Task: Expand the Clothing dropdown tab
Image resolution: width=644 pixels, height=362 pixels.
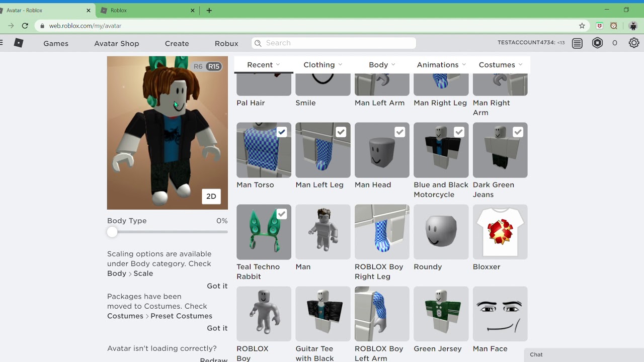Action: click(323, 65)
